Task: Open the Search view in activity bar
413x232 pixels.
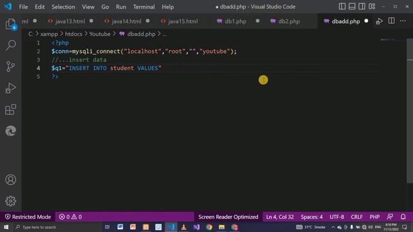Action: (x=10, y=45)
